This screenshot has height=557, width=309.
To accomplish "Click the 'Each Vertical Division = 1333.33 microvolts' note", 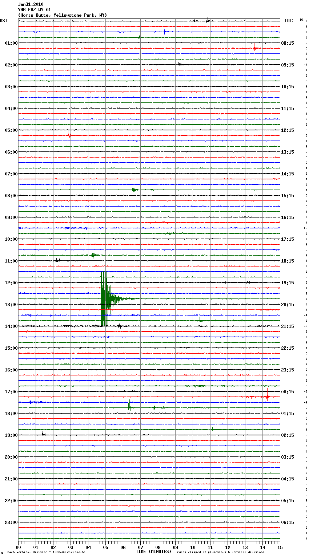I will point(46,552).
